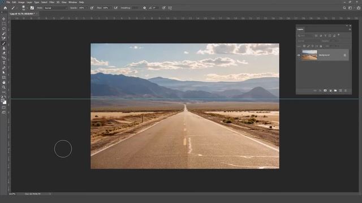362x203 pixels.
Task: Open the symmetry paint options icon
Action: click(170, 8)
